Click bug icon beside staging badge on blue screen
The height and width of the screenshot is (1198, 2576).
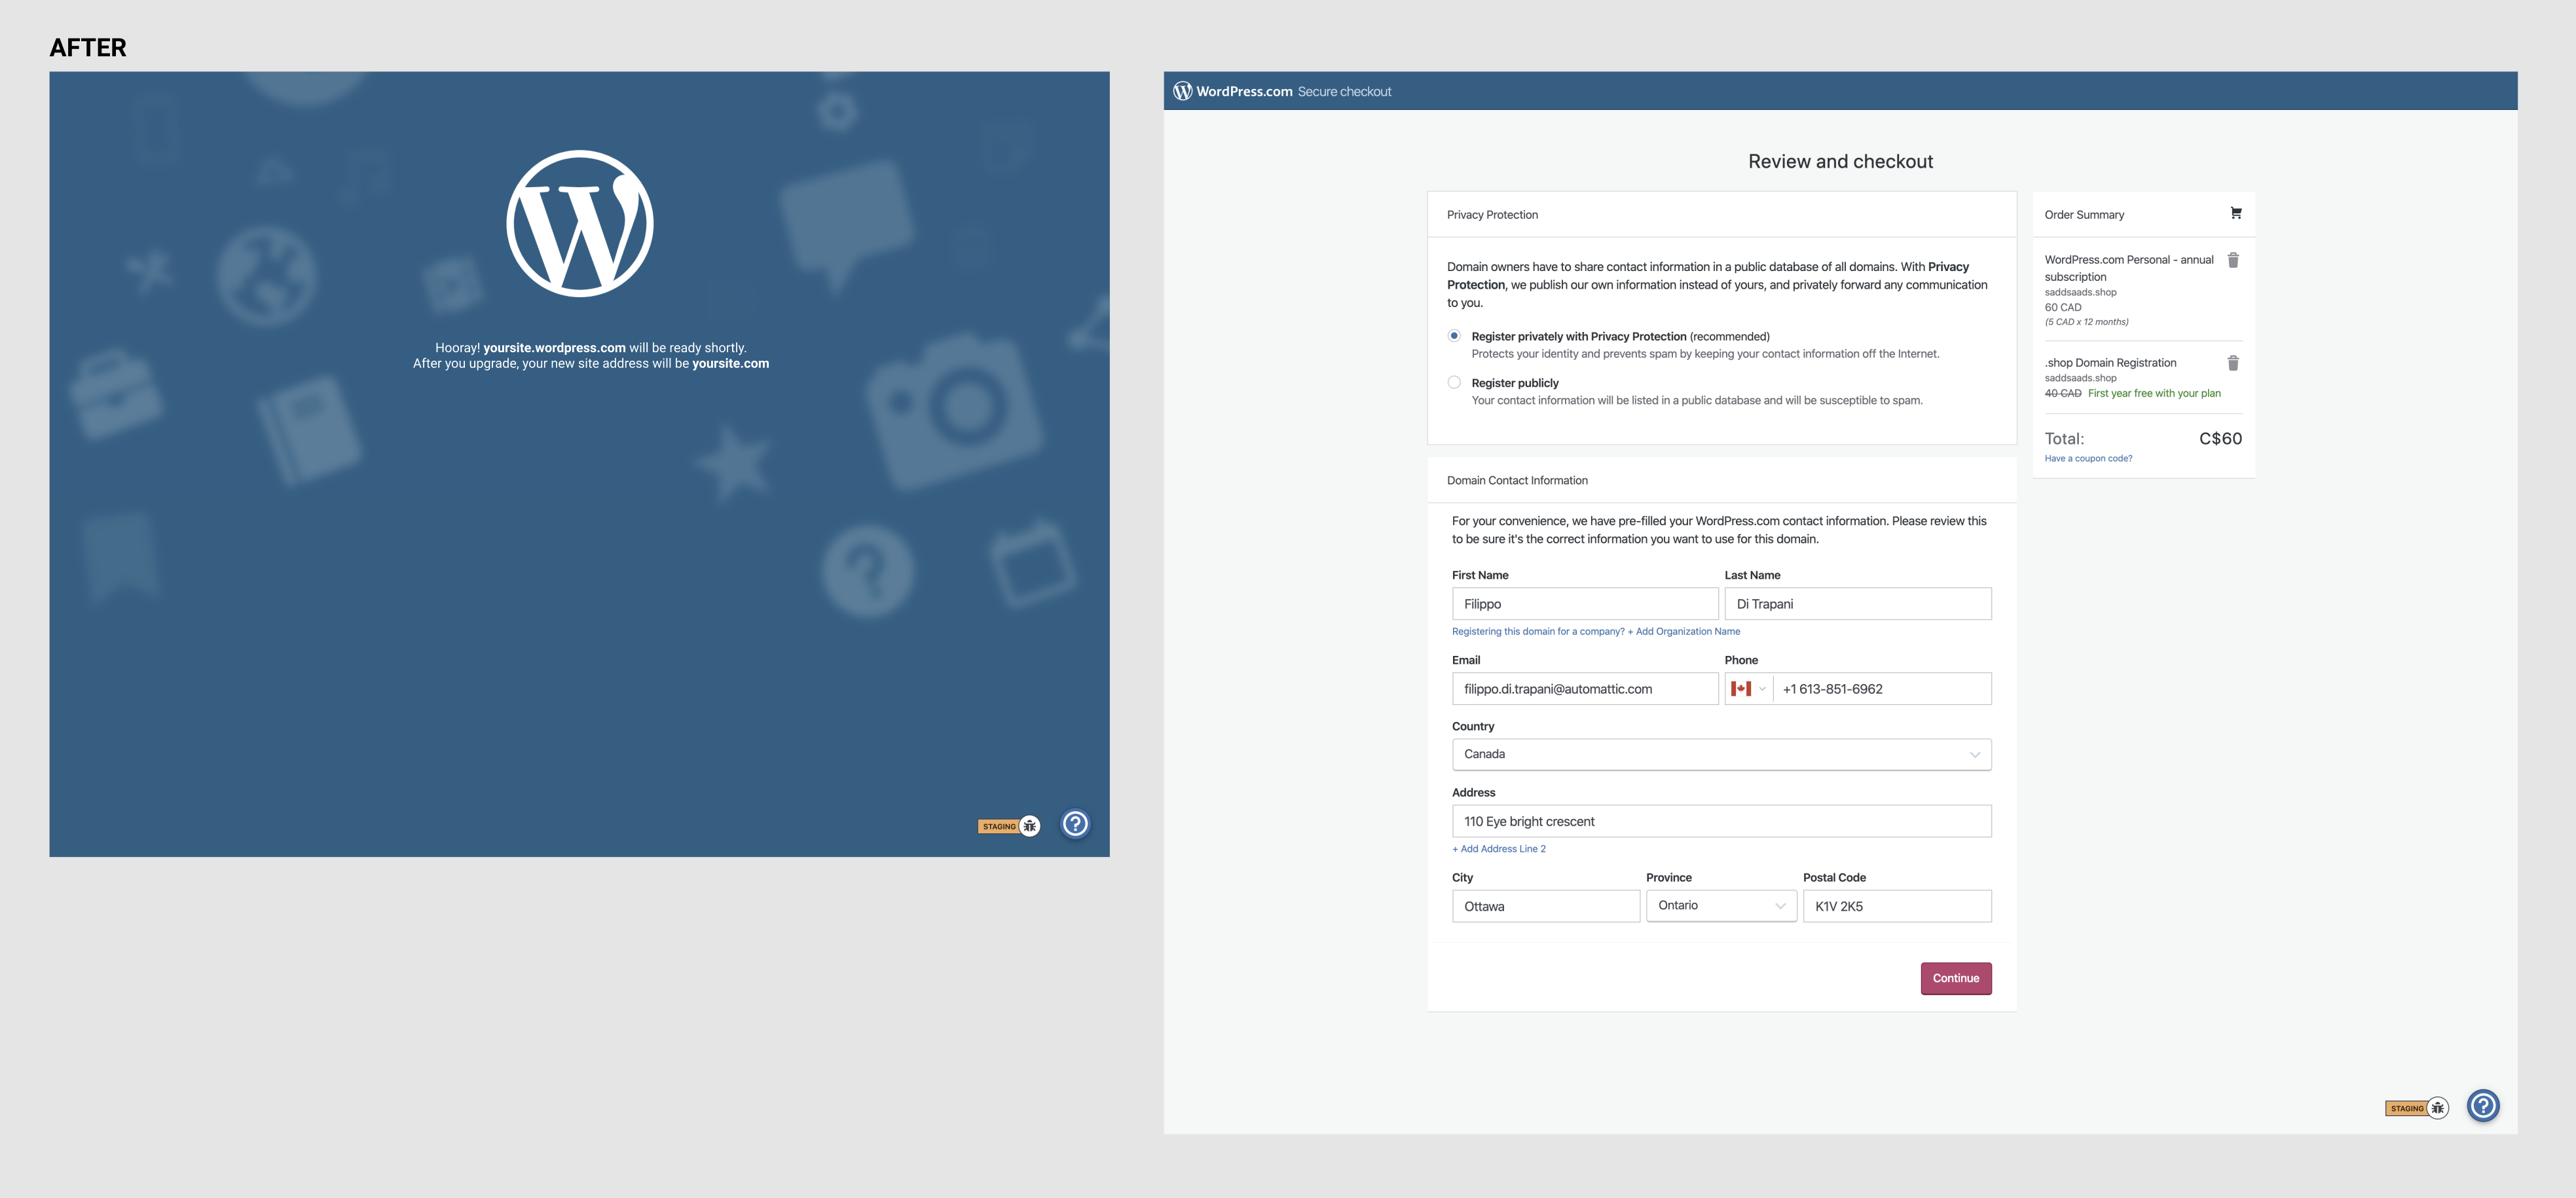(1030, 826)
